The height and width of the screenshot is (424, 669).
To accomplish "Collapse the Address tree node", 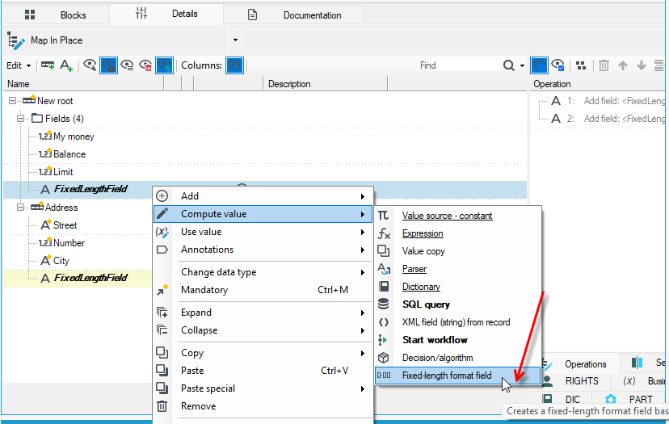I will [x=20, y=208].
